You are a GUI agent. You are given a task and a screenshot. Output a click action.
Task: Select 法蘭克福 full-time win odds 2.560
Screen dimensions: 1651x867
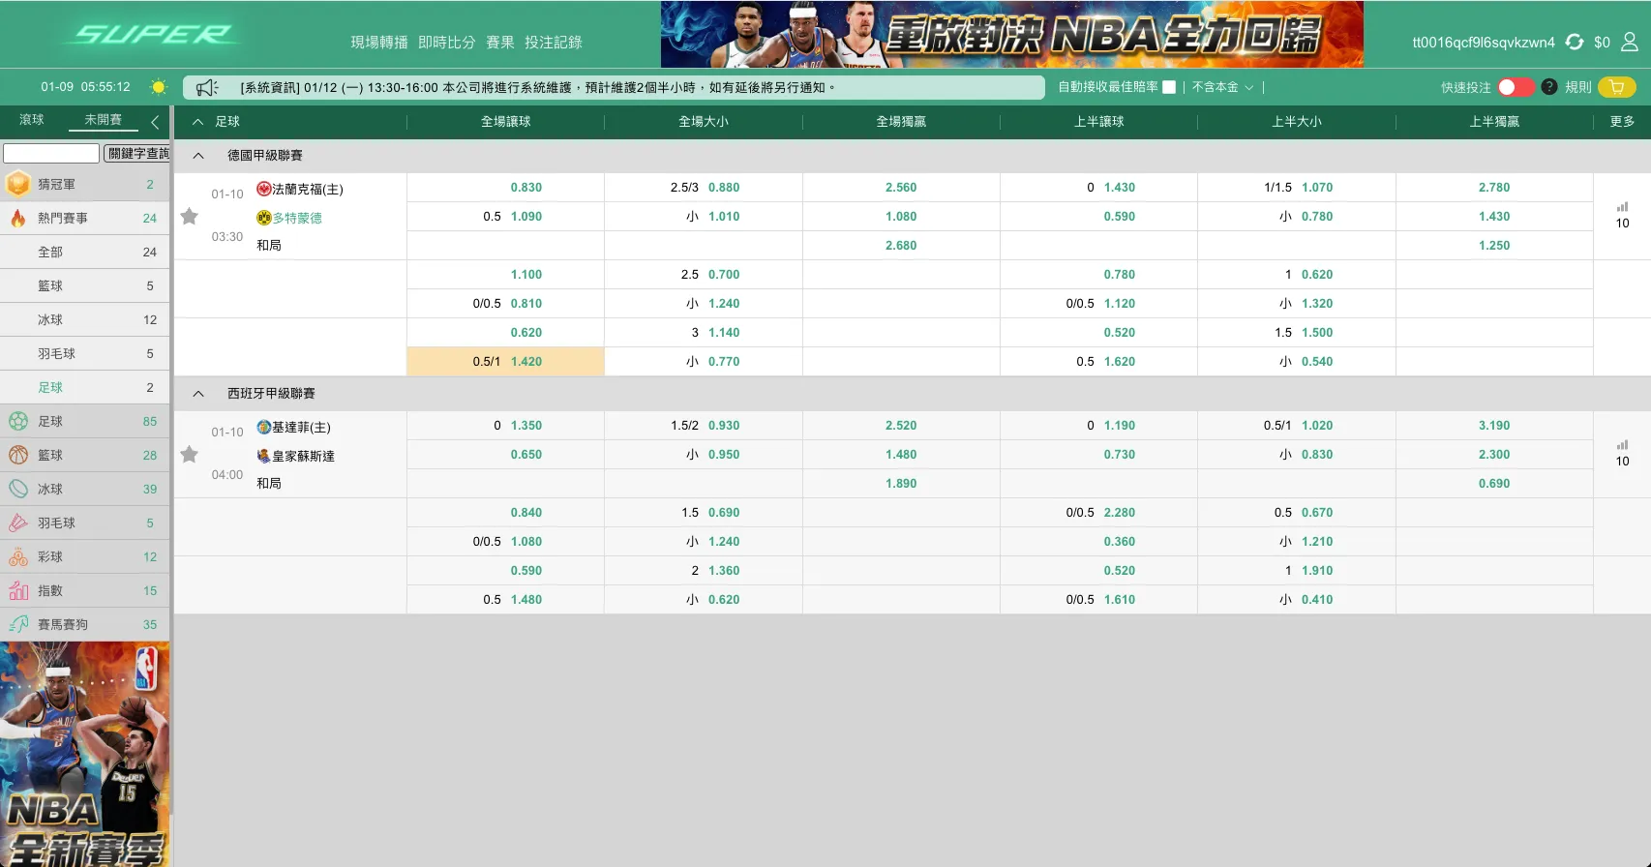[901, 188]
